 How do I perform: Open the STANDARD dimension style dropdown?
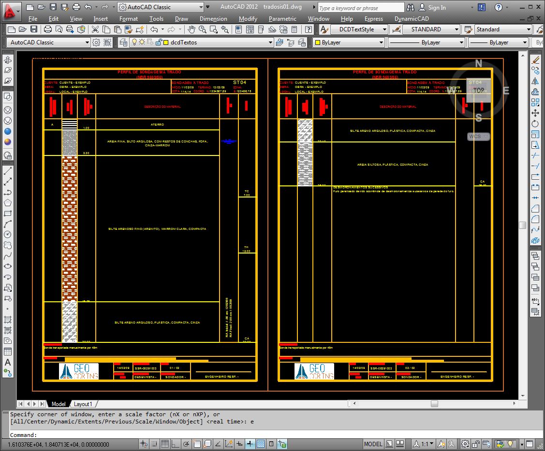[431, 29]
